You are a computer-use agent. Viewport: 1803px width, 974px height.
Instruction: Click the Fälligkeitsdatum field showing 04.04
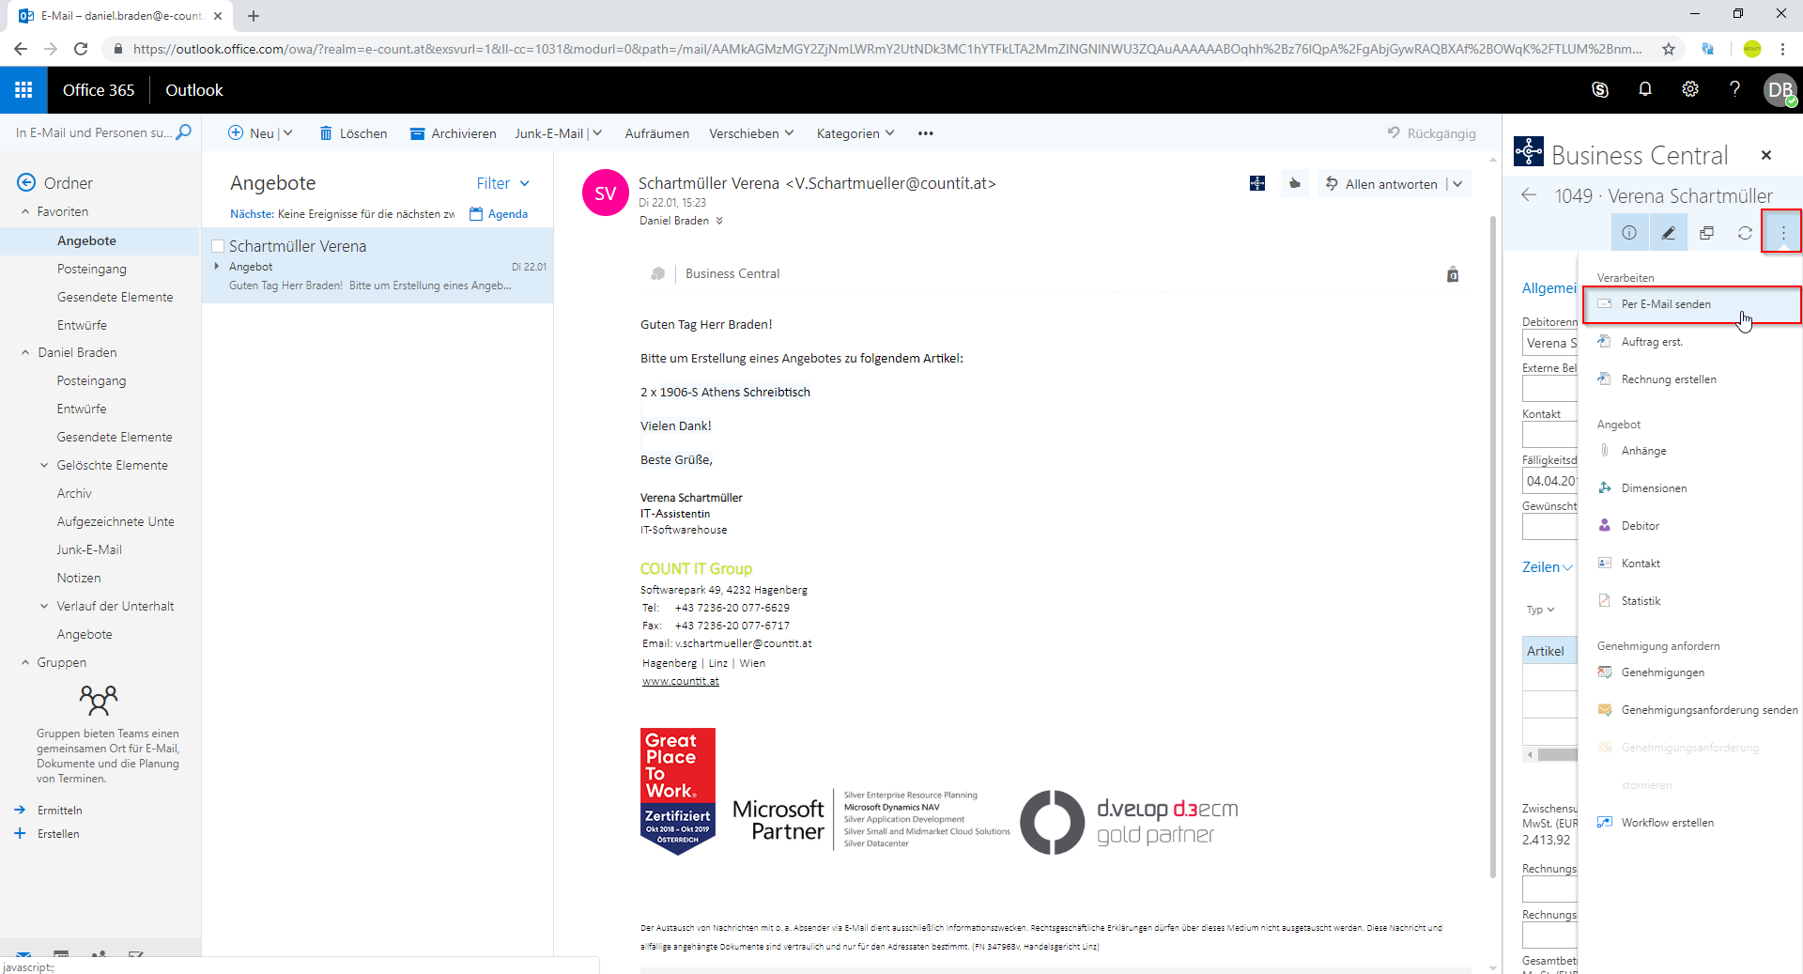coord(1550,481)
